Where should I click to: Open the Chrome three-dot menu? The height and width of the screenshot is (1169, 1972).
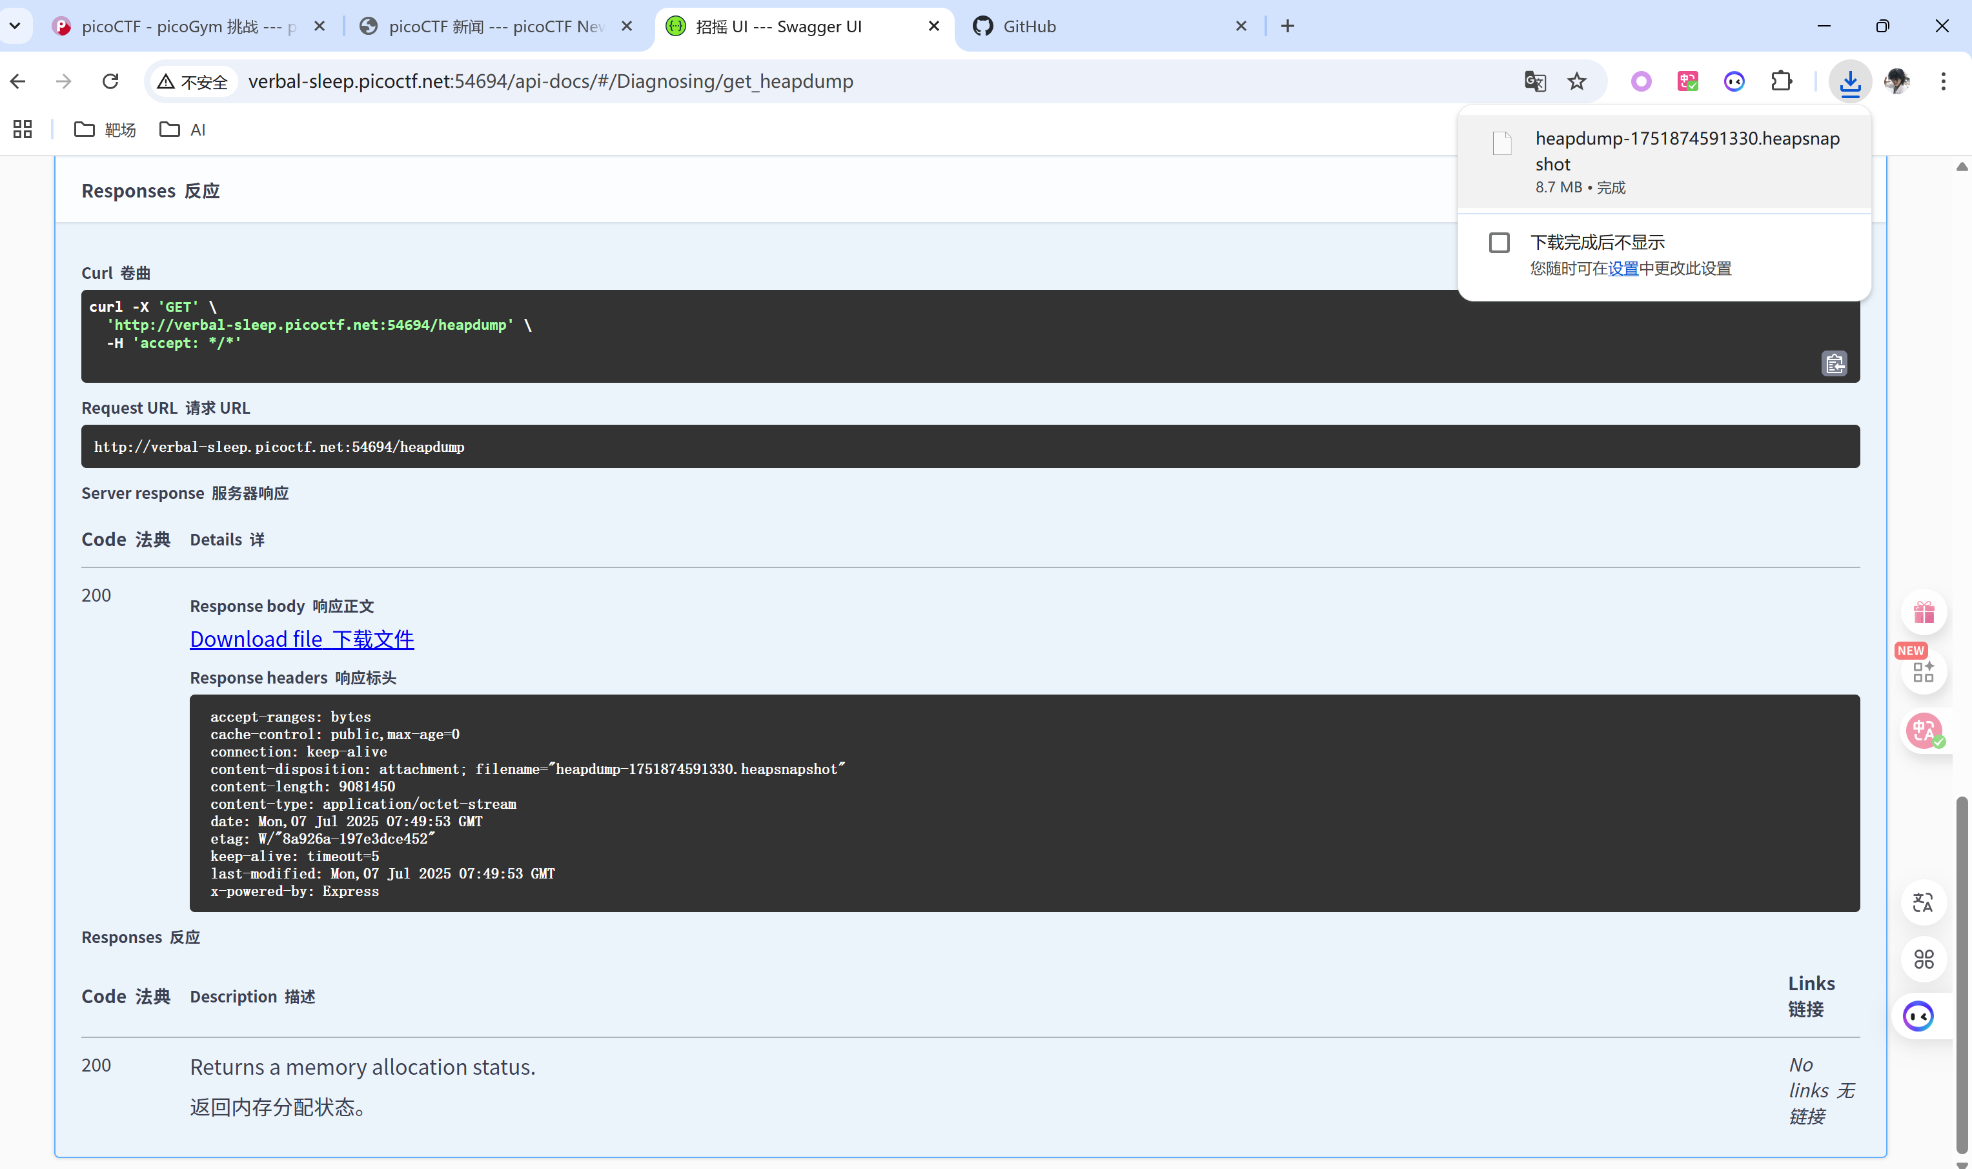[1943, 81]
